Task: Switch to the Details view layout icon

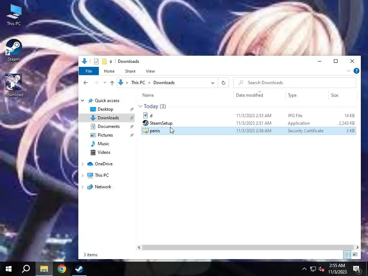Action: pyautogui.click(x=348, y=254)
